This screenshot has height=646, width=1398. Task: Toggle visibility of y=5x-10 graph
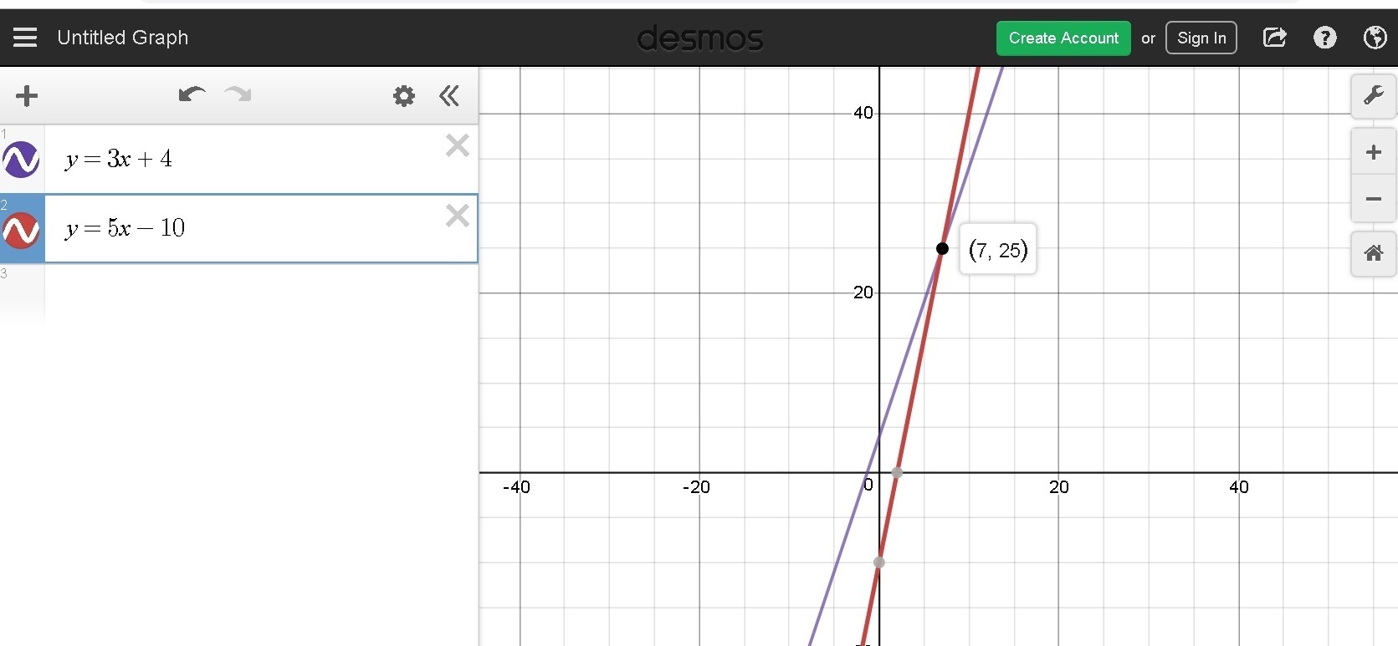pyautogui.click(x=21, y=229)
